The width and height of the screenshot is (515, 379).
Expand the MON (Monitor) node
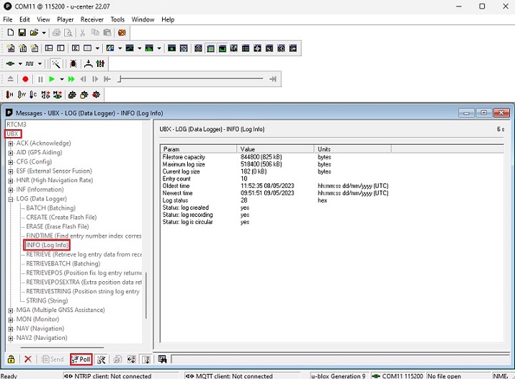(x=11, y=320)
